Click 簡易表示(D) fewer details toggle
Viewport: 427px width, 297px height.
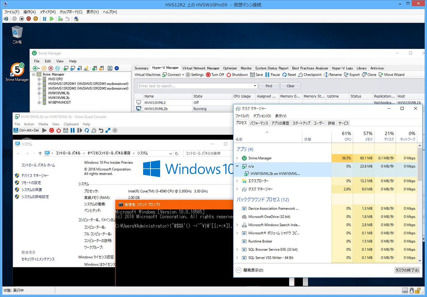(x=250, y=270)
